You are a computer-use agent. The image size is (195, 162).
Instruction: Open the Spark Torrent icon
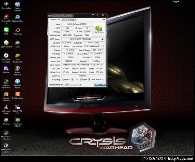(6, 44)
